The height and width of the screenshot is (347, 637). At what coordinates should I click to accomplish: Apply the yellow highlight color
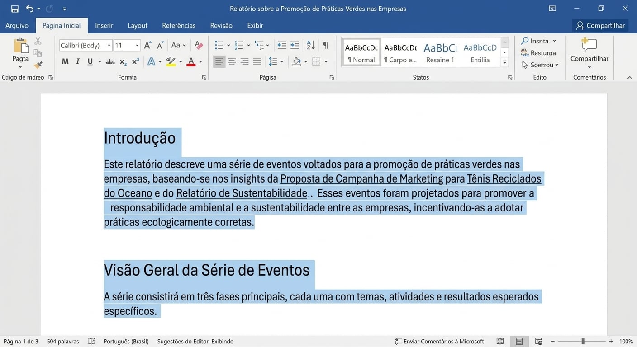point(171,61)
